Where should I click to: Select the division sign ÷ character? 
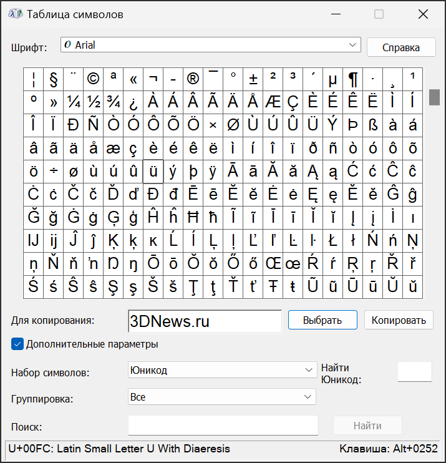53,172
